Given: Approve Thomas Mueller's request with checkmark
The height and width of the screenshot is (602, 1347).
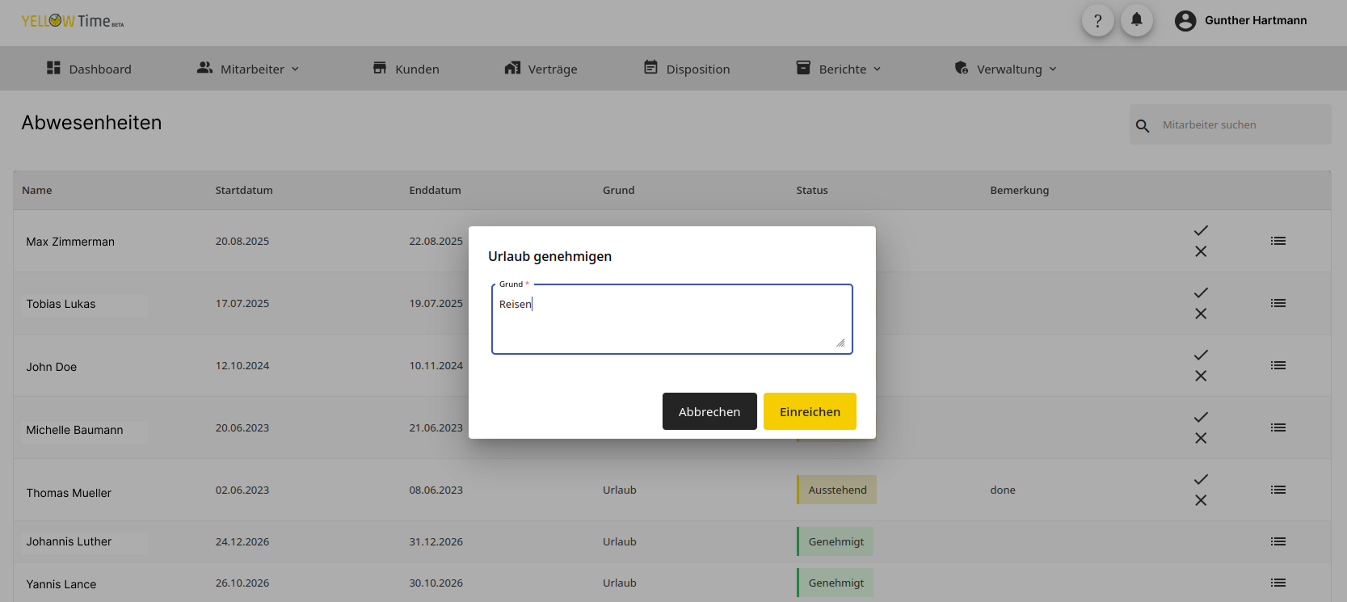Looking at the screenshot, I should (1201, 479).
